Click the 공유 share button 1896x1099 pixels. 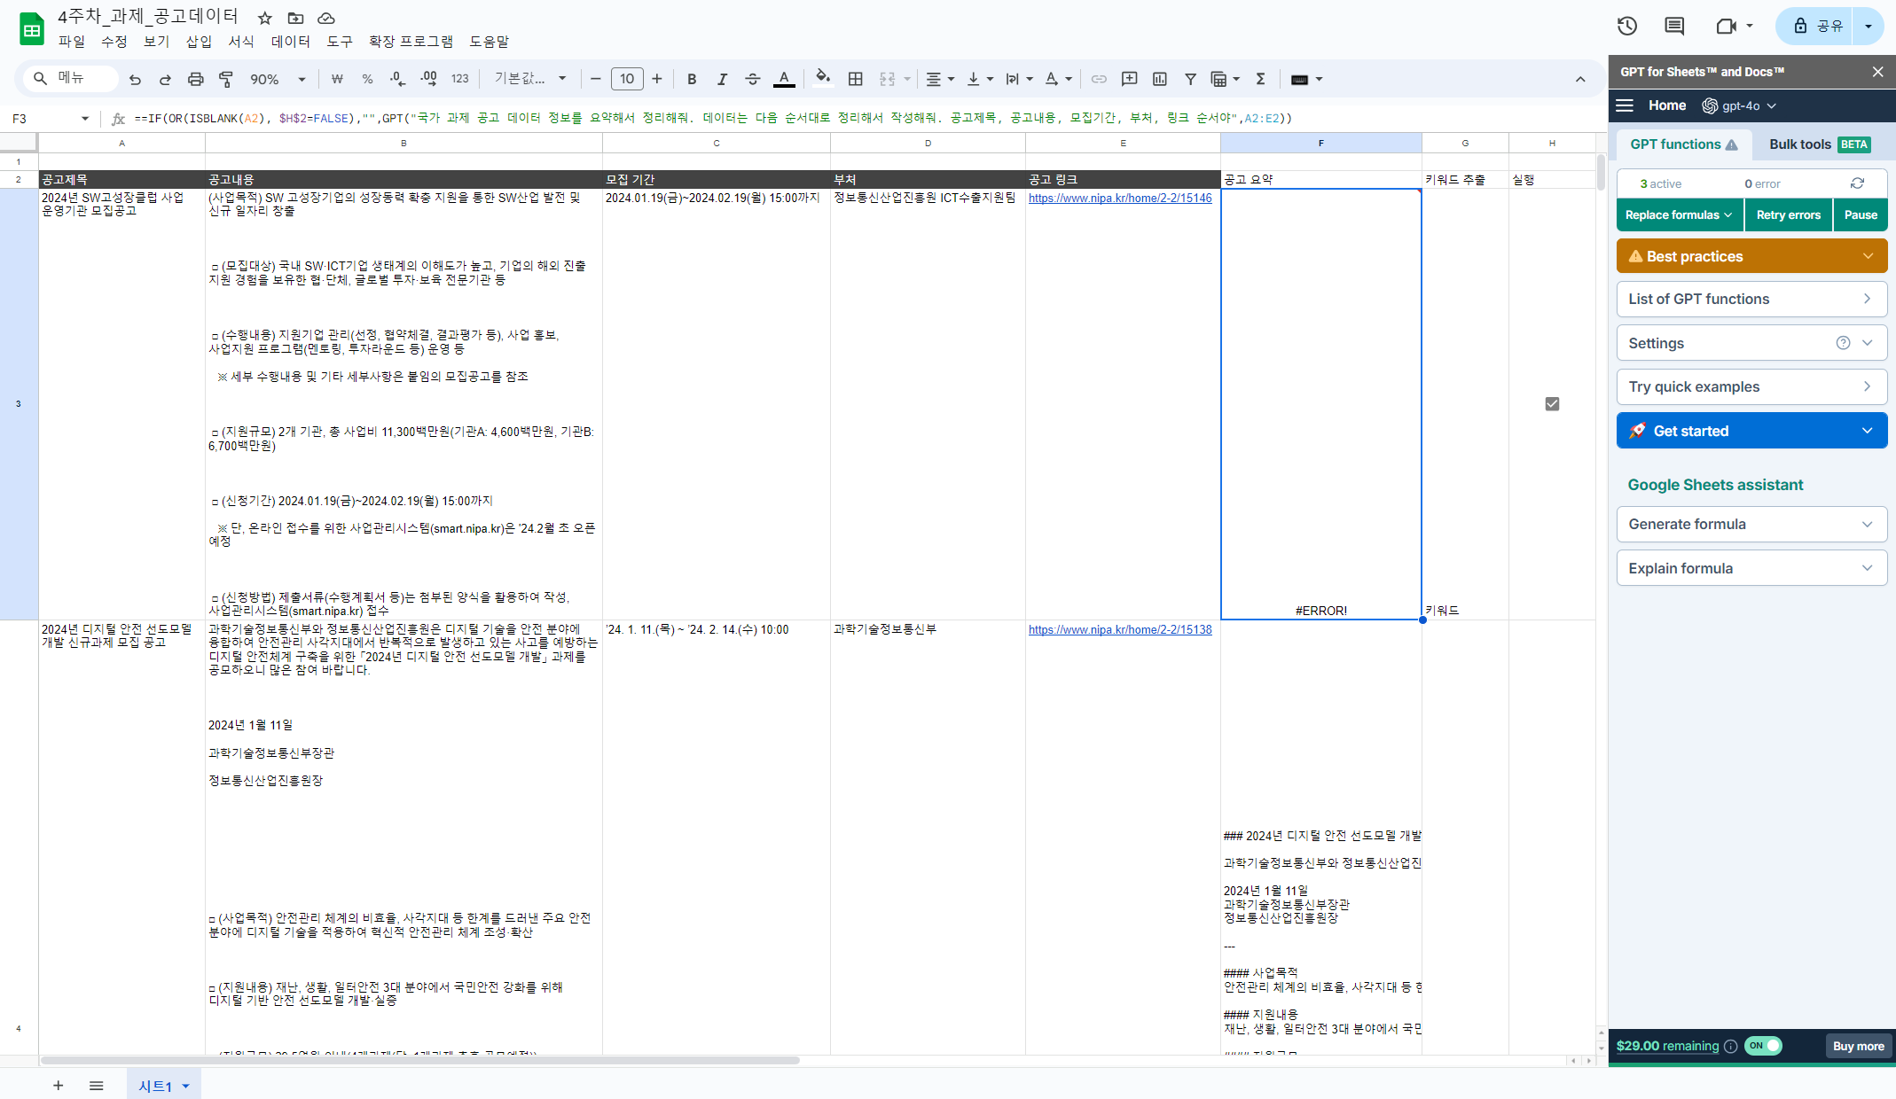coord(1816,27)
